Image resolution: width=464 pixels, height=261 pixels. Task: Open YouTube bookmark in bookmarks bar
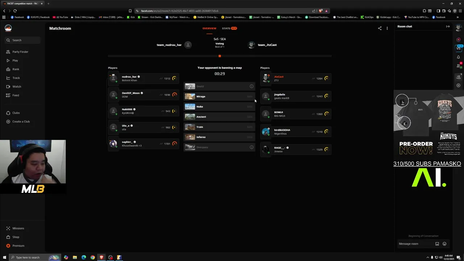pos(60,17)
